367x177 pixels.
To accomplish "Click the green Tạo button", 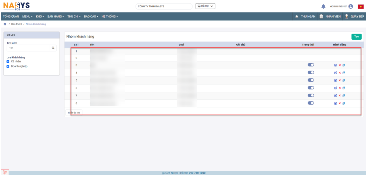I will coord(356,36).
